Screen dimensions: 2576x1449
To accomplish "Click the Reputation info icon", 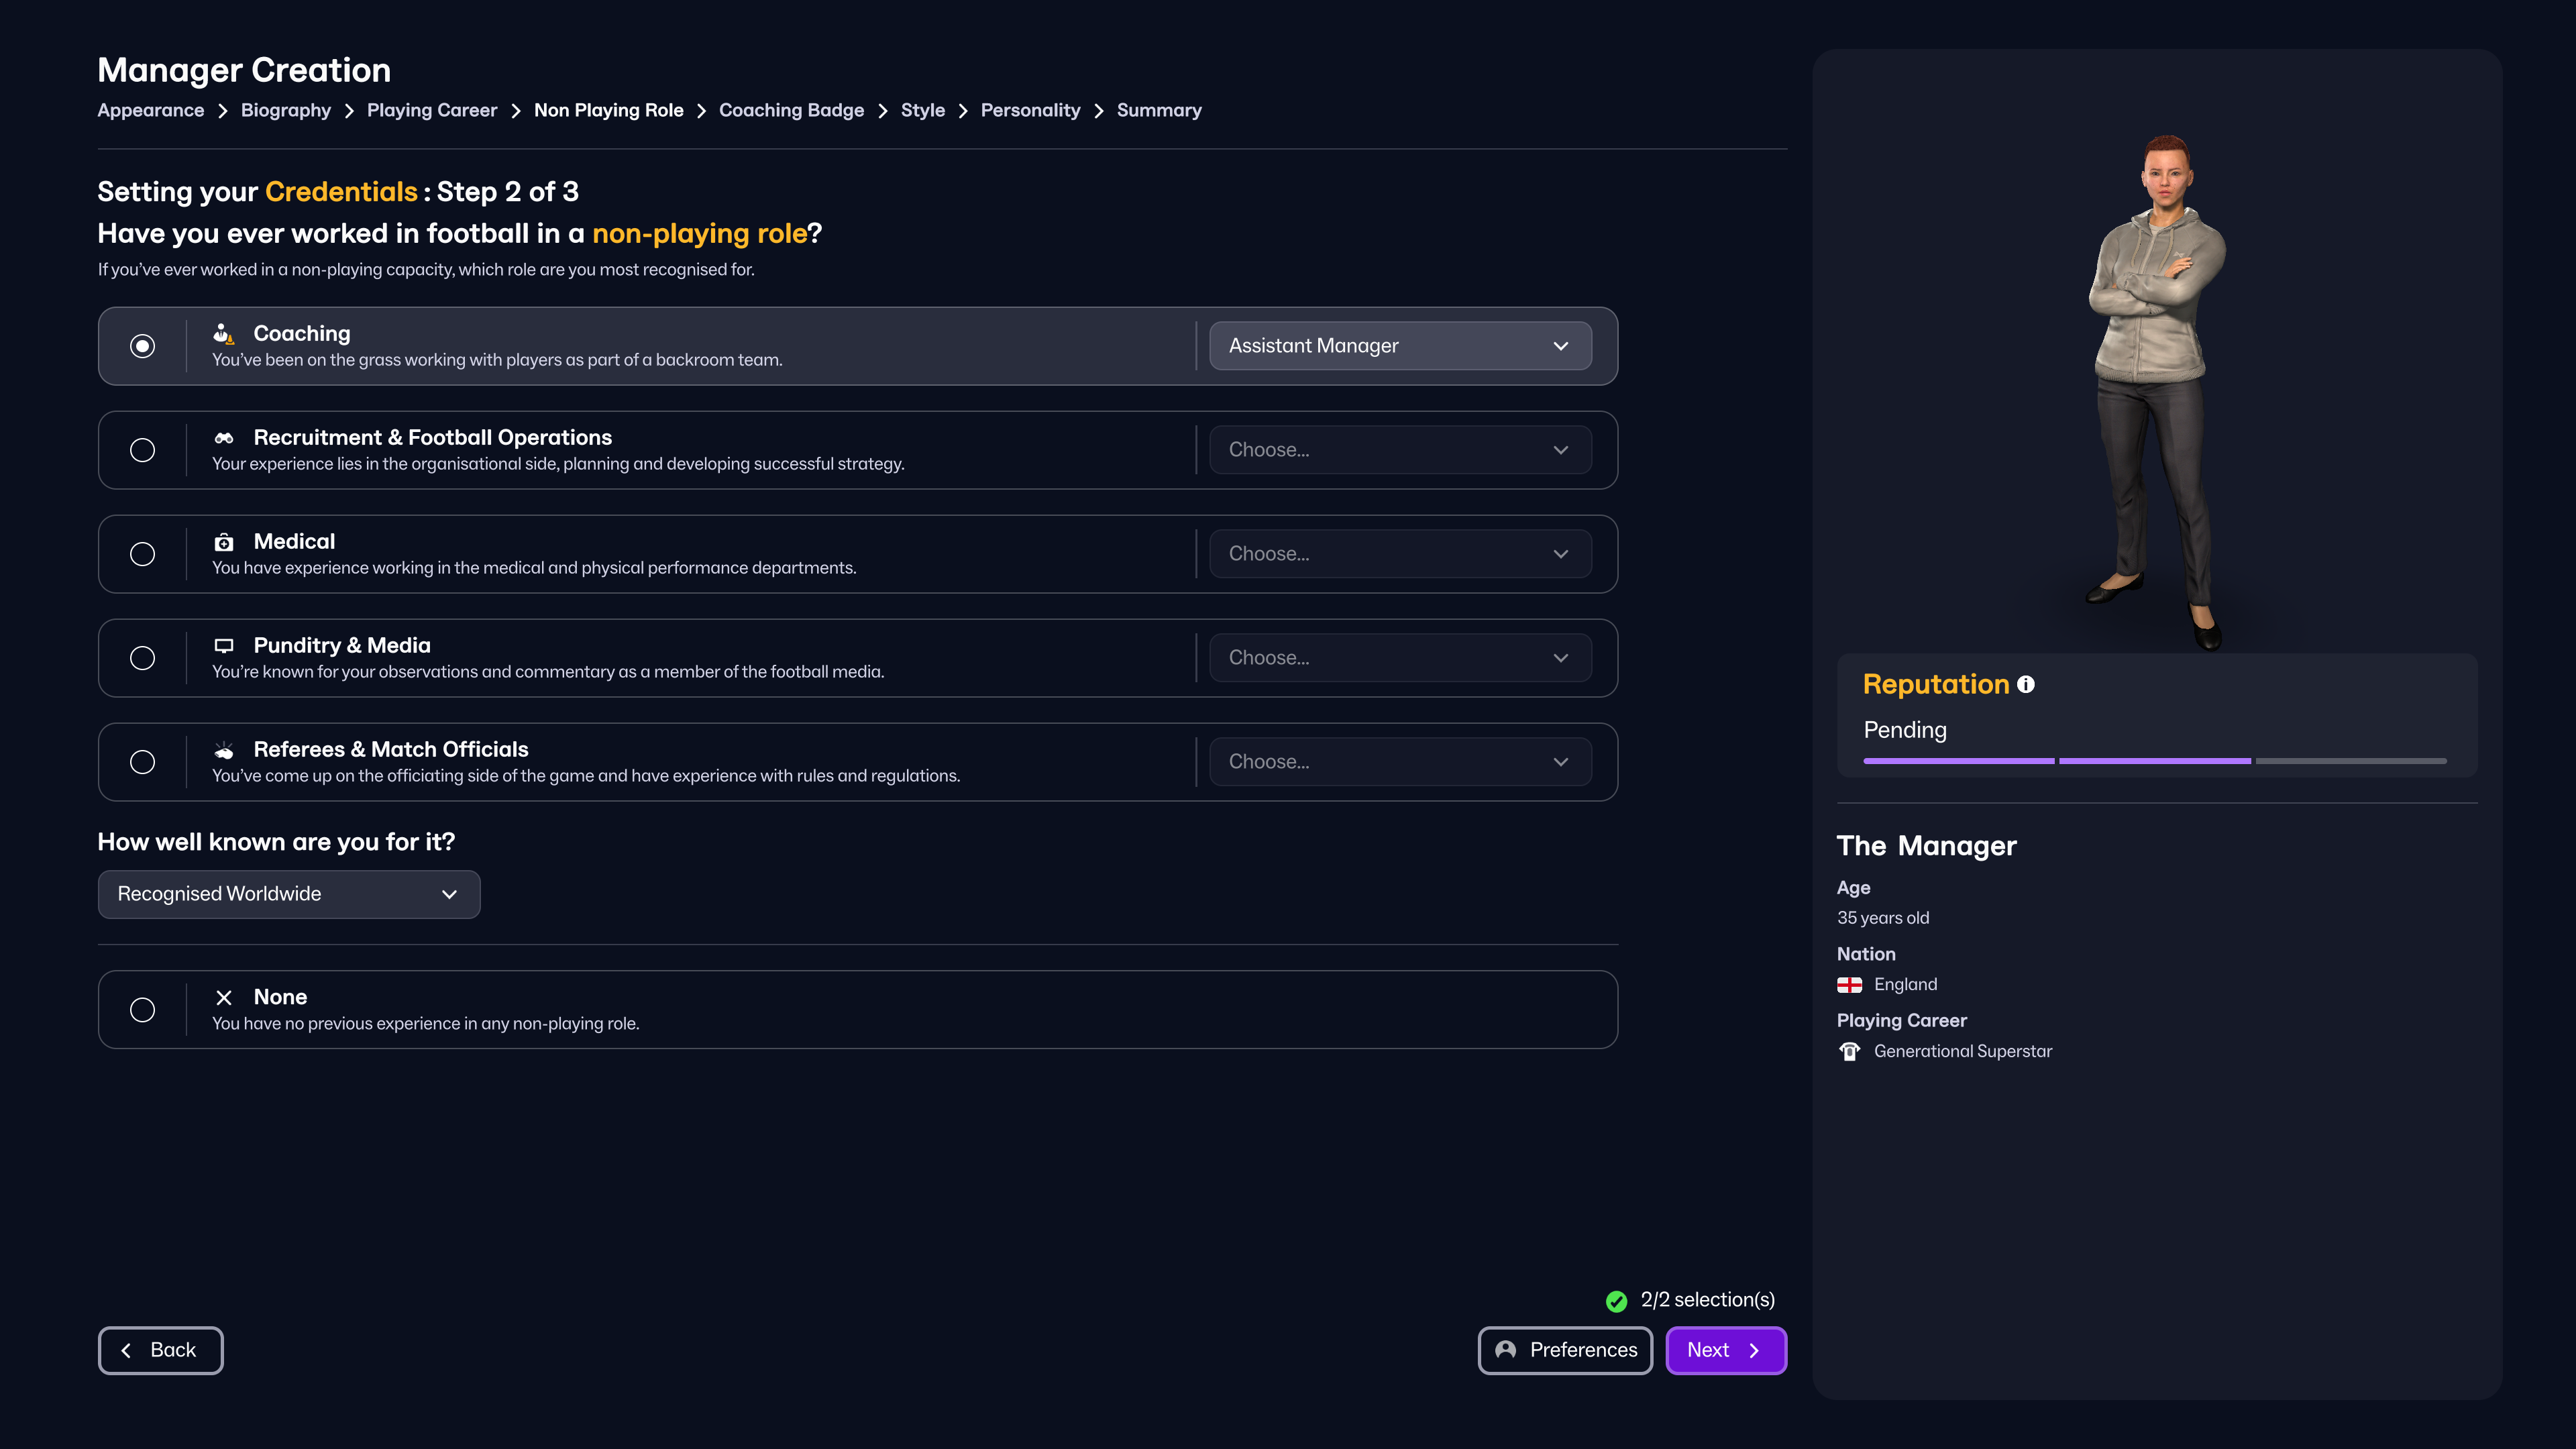I will pos(2025,684).
